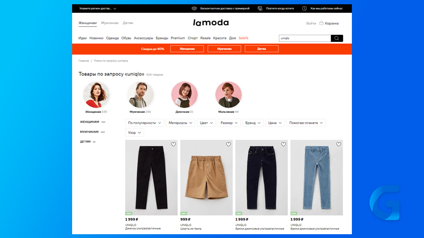Open the Цвет filter dropdown
This screenshot has height=238, width=424.
[x=206, y=123]
